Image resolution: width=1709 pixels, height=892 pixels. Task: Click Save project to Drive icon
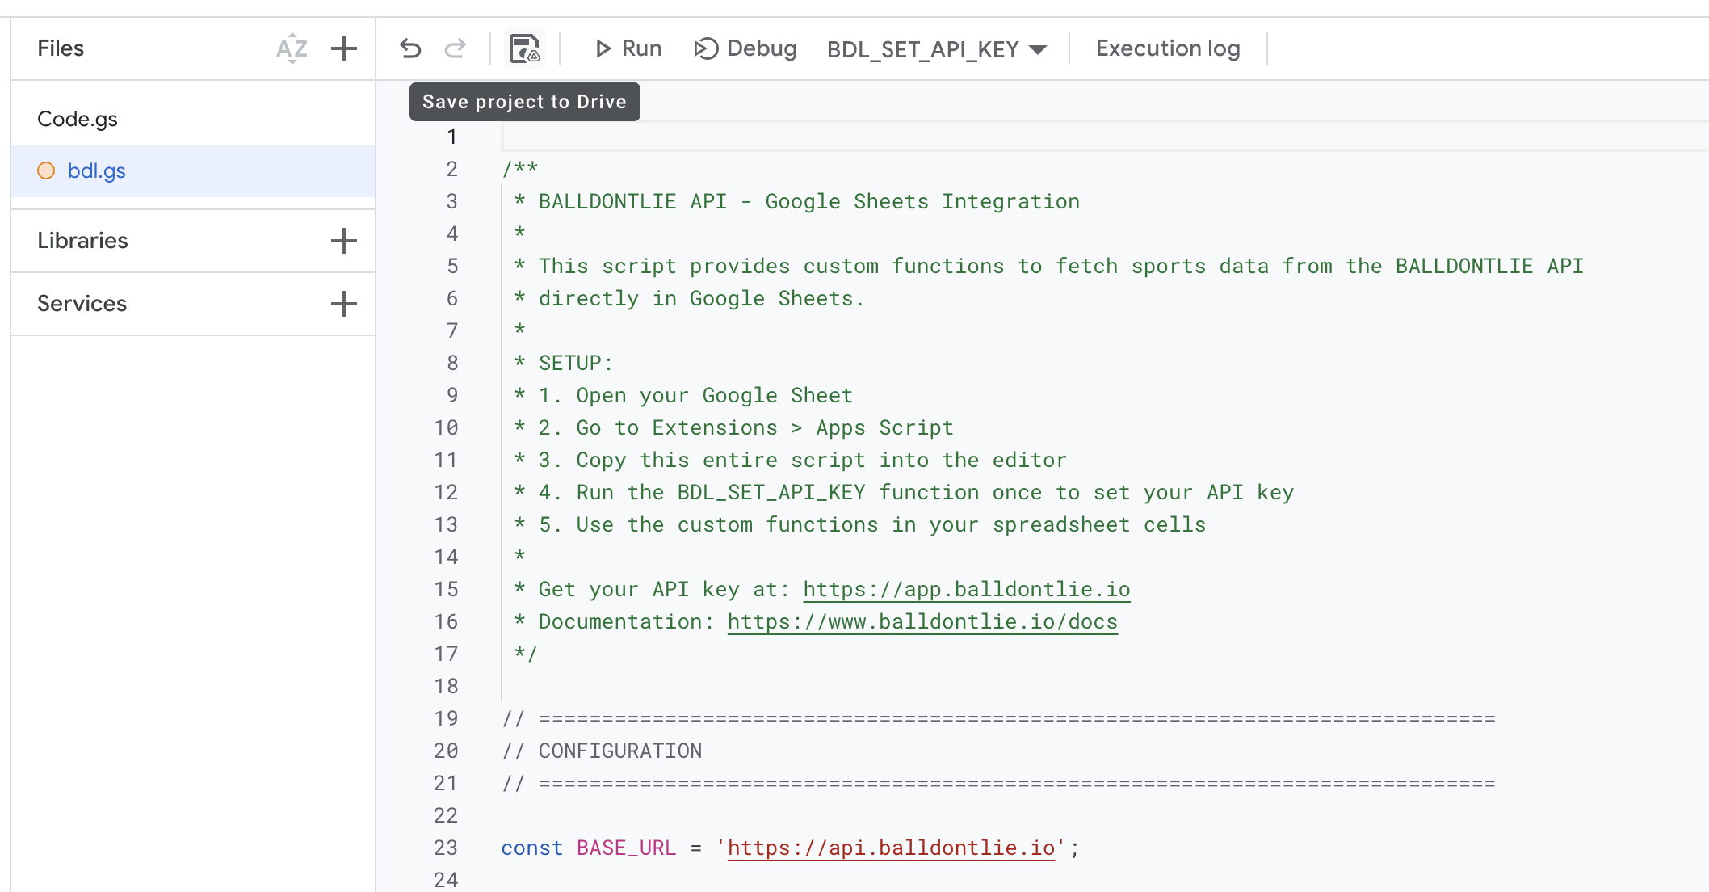pos(524,48)
